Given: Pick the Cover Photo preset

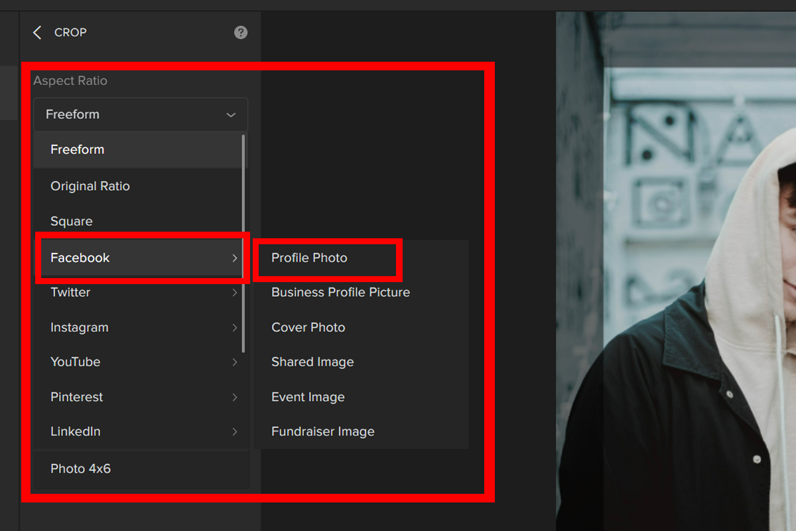Looking at the screenshot, I should coord(308,328).
